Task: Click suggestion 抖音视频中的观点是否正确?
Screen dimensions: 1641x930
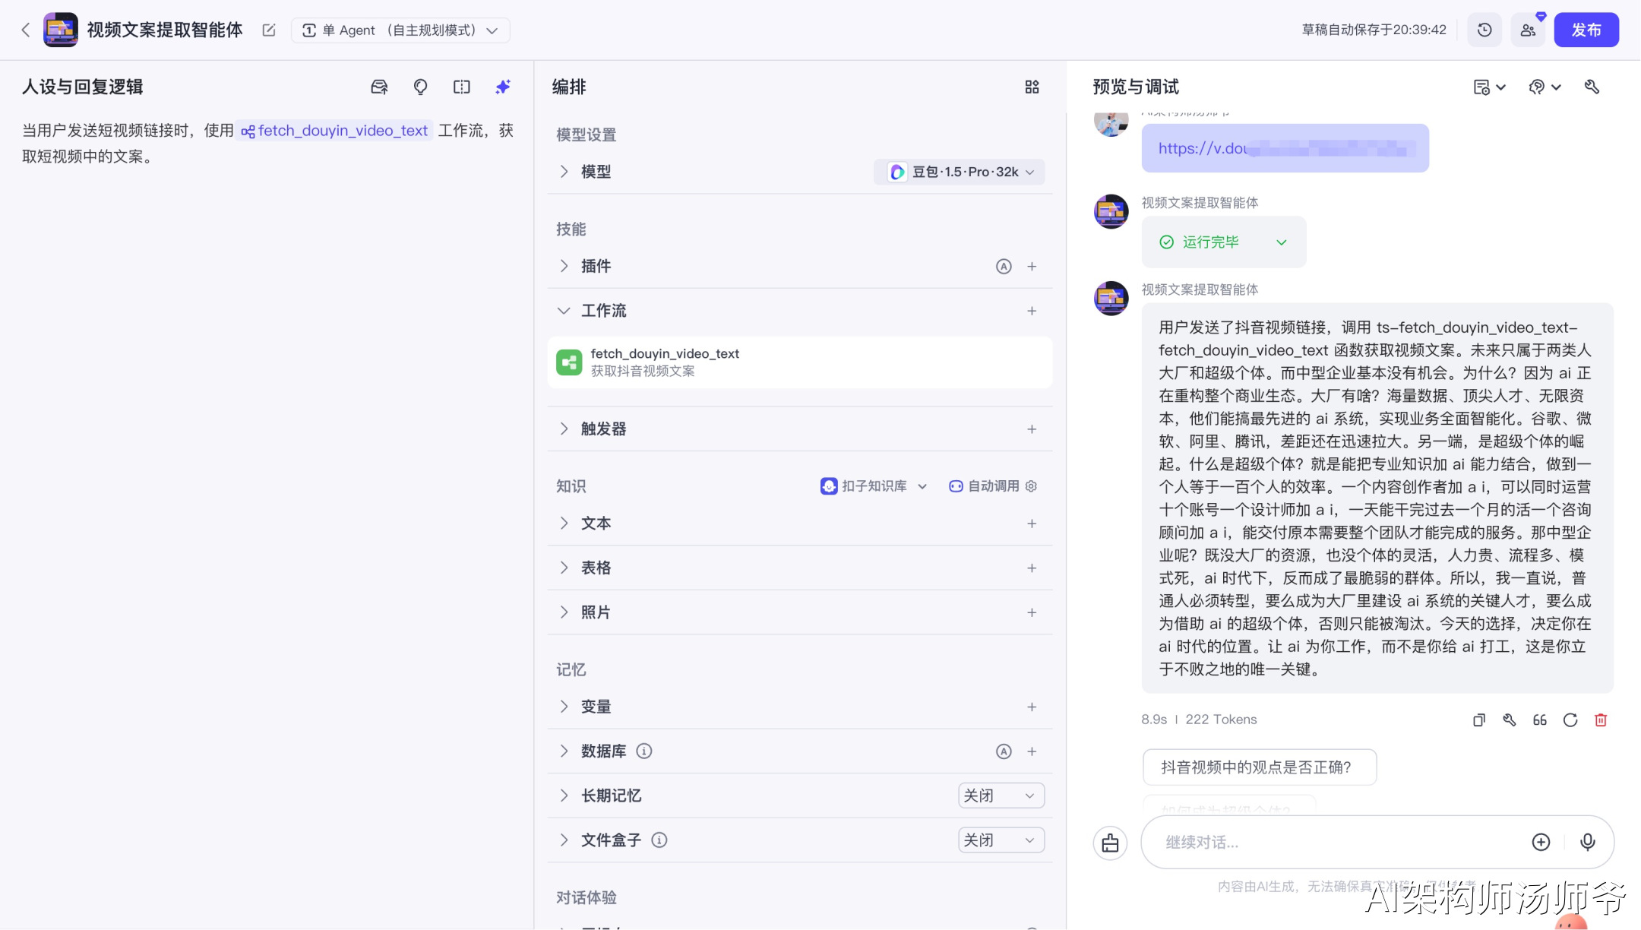Action: pos(1259,767)
